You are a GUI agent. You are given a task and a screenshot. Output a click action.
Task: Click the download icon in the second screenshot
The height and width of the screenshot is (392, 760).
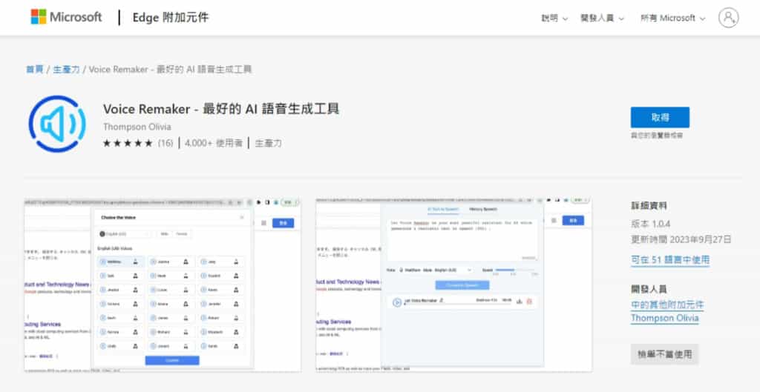(519, 301)
